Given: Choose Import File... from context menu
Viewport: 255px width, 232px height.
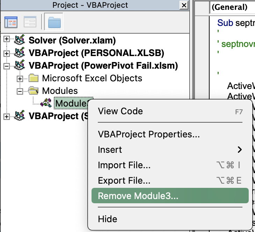Looking at the screenshot, I should point(170,165).
